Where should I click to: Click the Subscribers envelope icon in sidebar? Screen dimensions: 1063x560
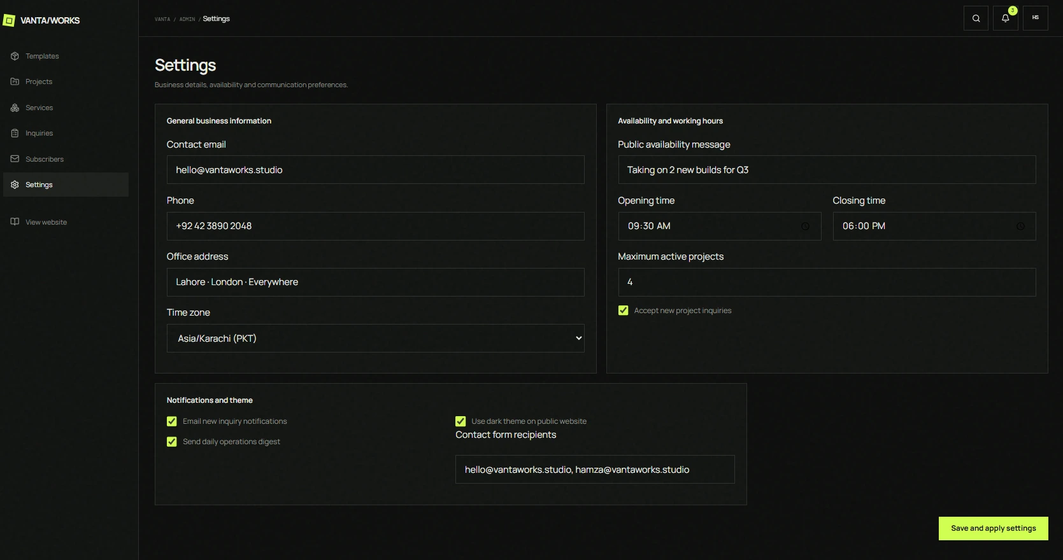pos(15,159)
